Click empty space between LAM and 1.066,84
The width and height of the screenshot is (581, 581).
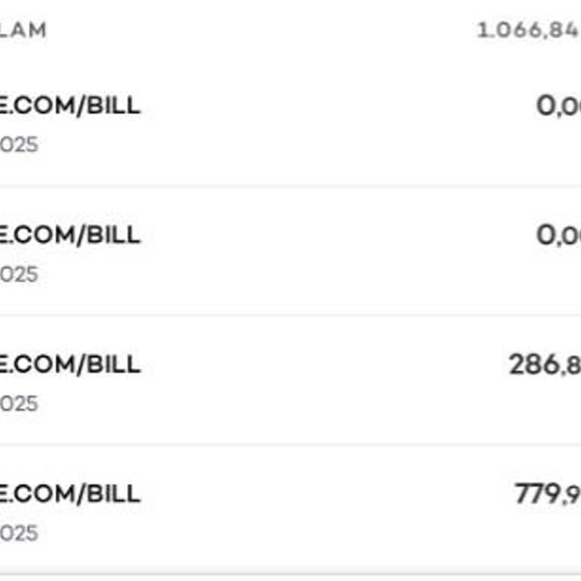pyautogui.click(x=257, y=31)
